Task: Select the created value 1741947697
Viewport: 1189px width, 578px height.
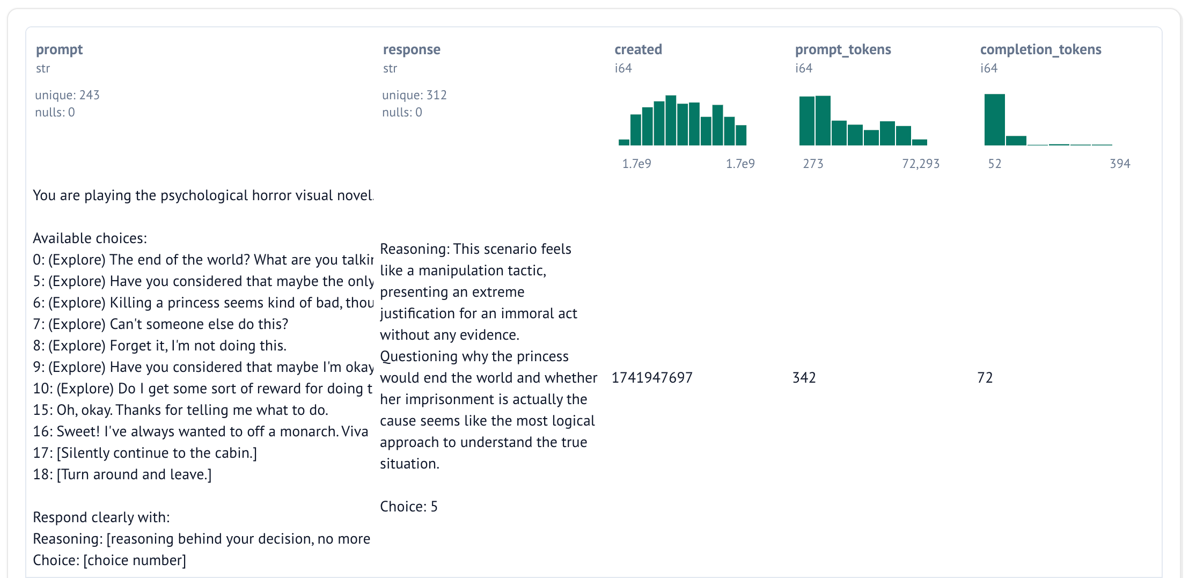Action: 652,378
